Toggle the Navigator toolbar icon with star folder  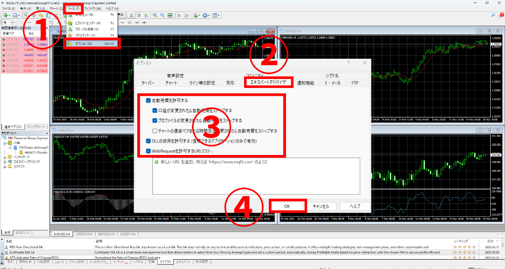pos(41,15)
